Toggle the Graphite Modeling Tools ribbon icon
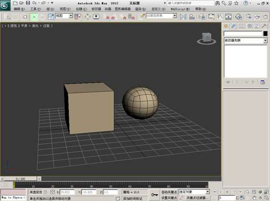270x201 pixels. (x=211, y=17)
